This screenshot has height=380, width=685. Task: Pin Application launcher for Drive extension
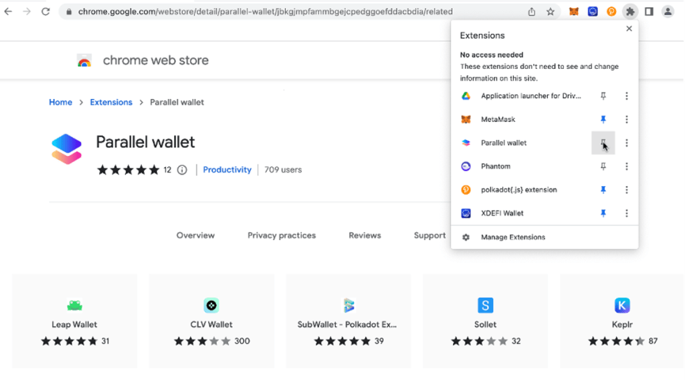(603, 96)
